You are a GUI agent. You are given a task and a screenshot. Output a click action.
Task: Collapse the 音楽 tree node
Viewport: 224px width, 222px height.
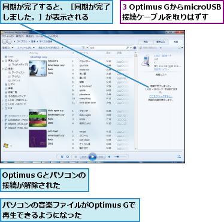pyautogui.click(x=3, y=69)
